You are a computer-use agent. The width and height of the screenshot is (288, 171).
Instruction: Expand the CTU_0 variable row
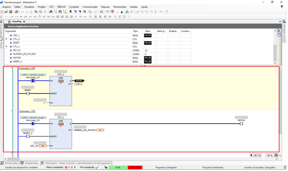[x=6, y=39]
